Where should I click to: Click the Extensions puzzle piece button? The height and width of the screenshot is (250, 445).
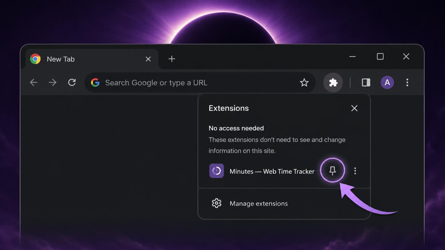[x=333, y=83]
